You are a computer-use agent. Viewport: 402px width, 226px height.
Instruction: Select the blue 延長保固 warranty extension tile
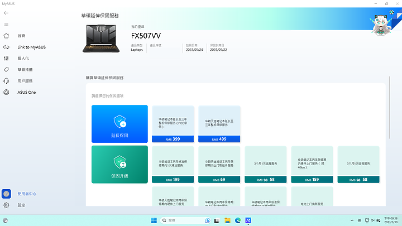(119, 124)
